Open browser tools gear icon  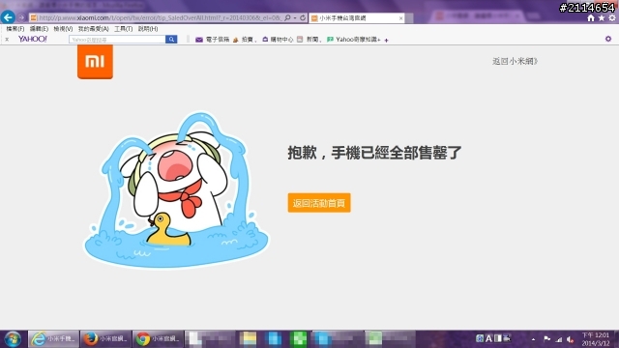point(612,18)
